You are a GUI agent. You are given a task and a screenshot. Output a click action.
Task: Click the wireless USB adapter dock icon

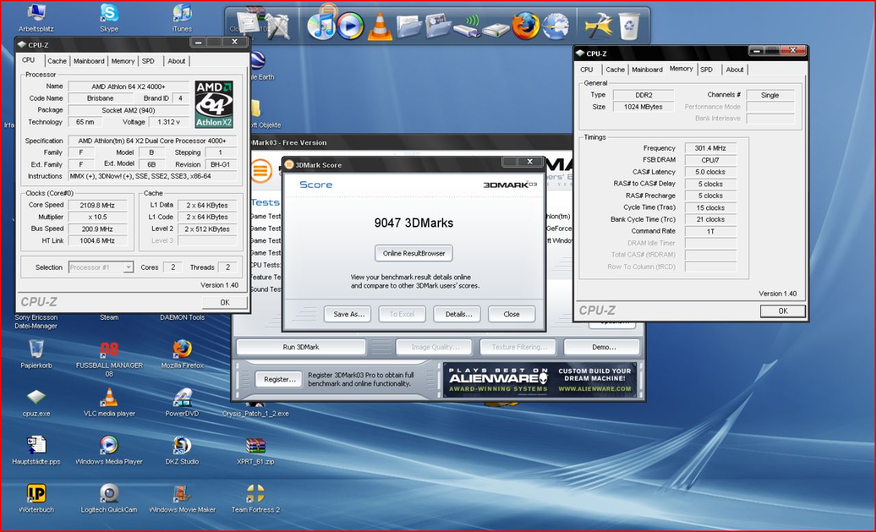coord(466,27)
